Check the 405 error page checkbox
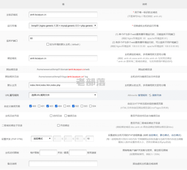The width and height of the screenshot is (187, 170). point(65,106)
